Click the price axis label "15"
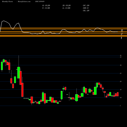127x127 pixels. [x=121, y=90]
